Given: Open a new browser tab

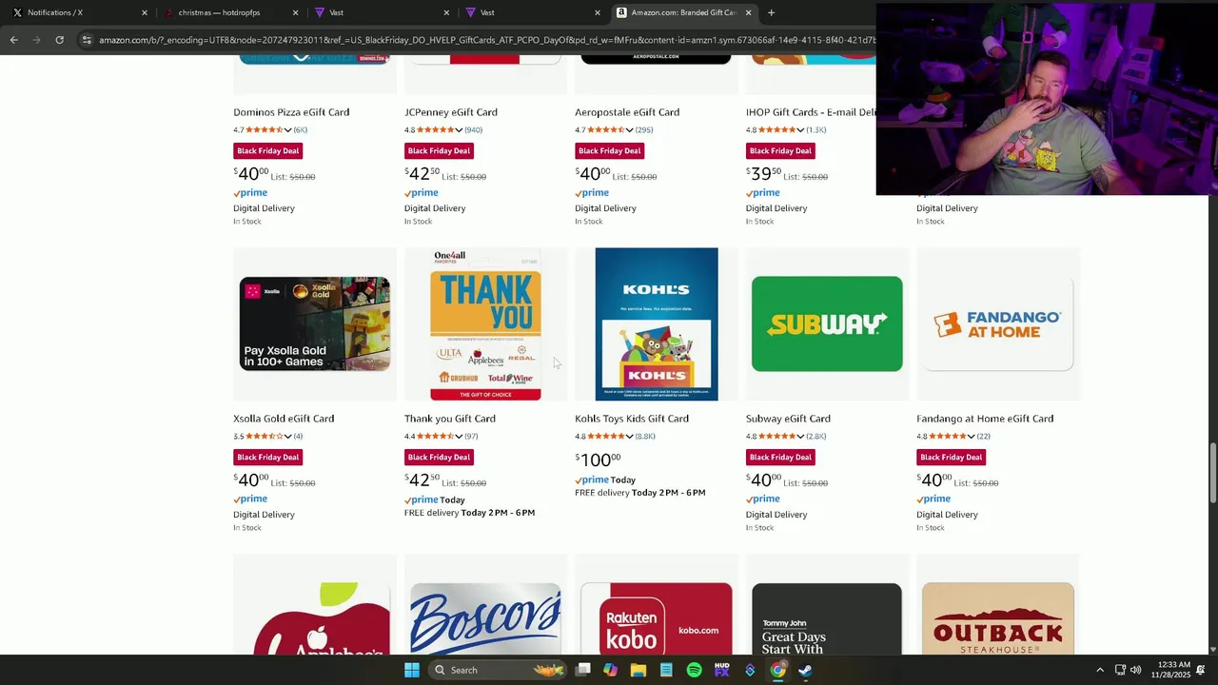Looking at the screenshot, I should point(771,12).
